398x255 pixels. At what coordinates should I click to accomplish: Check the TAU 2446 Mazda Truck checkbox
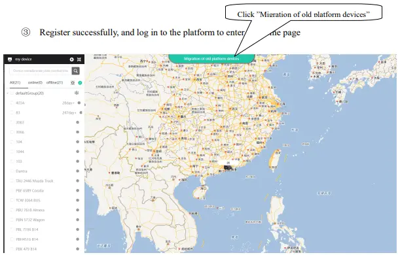[12, 180]
